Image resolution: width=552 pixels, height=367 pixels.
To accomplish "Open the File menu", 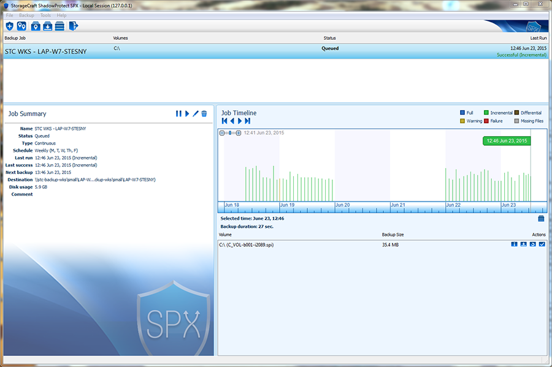I will 9,15.
